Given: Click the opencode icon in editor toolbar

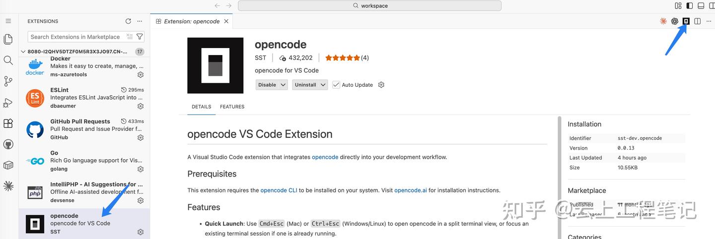Looking at the screenshot, I should pos(686,21).
